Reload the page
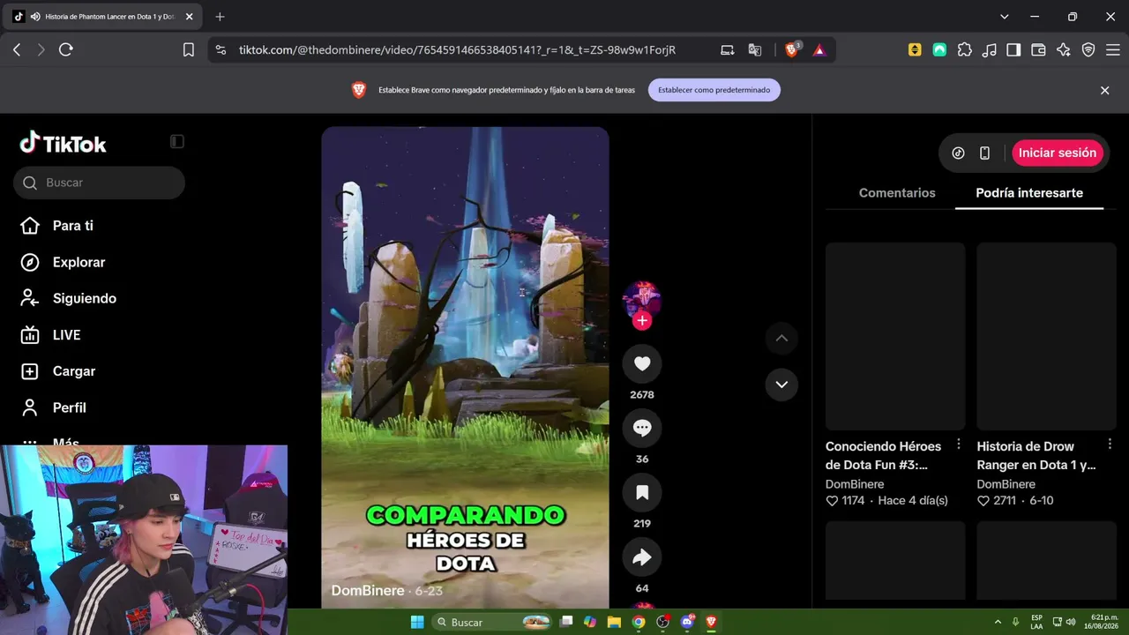 coord(66,50)
